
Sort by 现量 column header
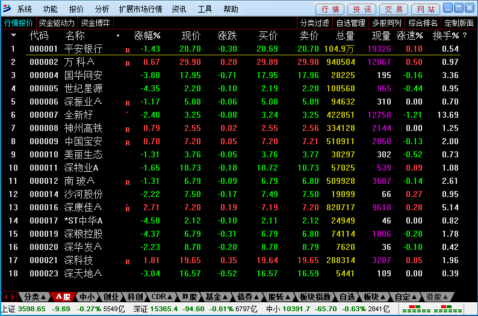[x=381, y=36]
